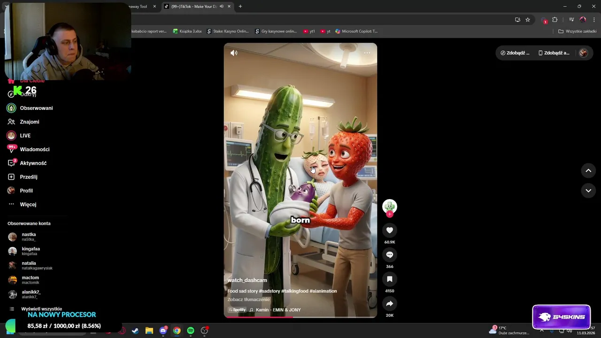Open the yt1 bookmark
The image size is (601, 338).
pos(309,31)
